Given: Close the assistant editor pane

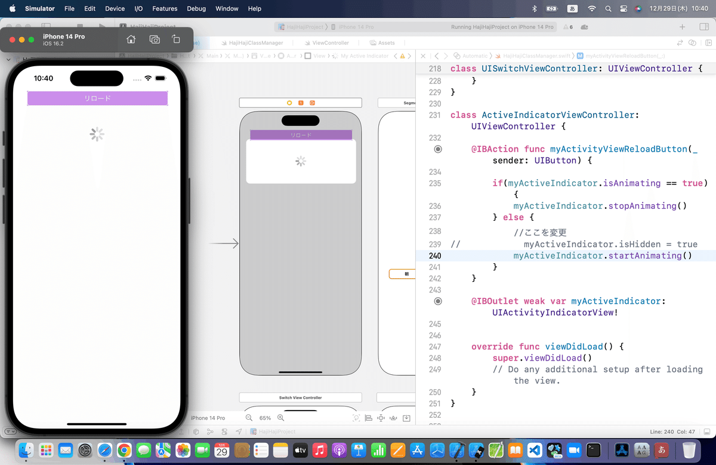Looking at the screenshot, I should pos(423,56).
